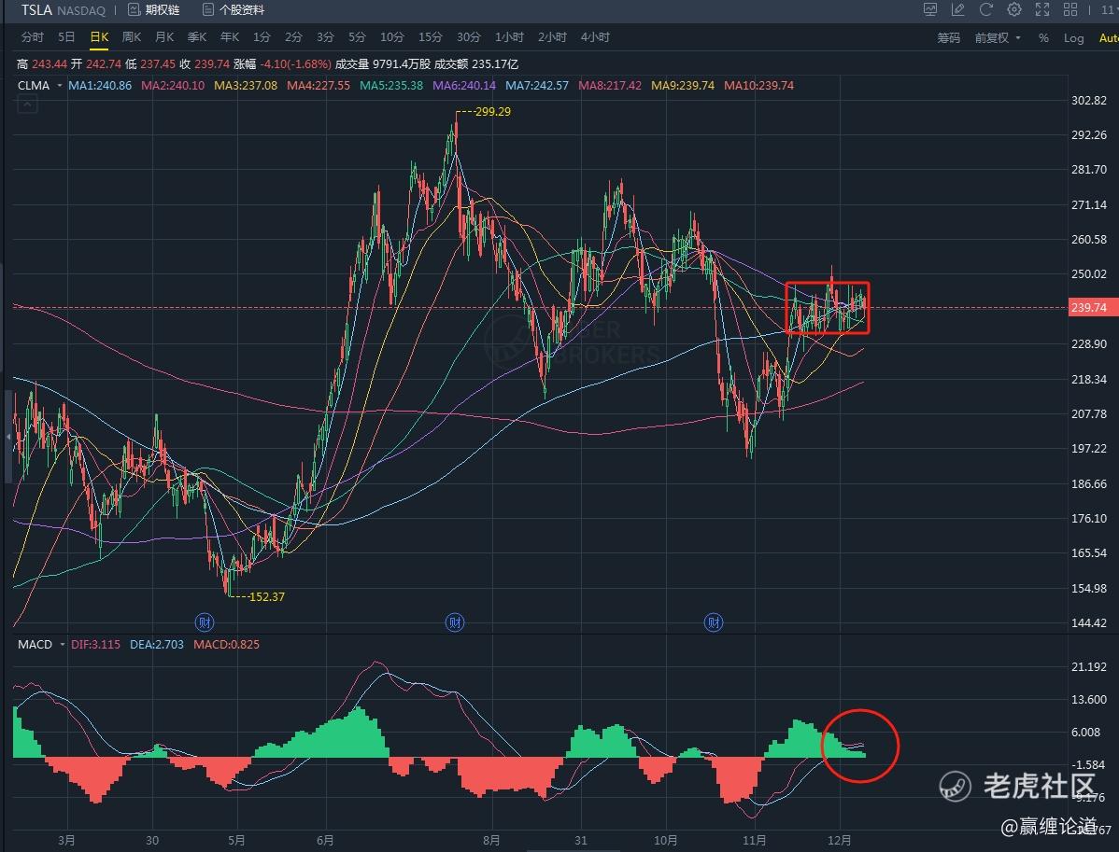Screen dimensions: 1119x852
Task: Expand the MACD indicator dropdown
Action: click(62, 645)
